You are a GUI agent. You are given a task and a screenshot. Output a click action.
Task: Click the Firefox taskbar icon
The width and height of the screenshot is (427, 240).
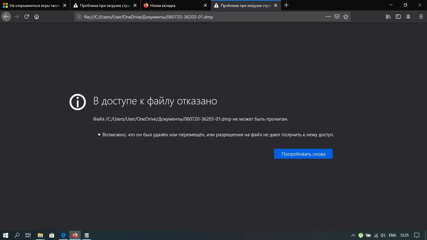[75, 235]
